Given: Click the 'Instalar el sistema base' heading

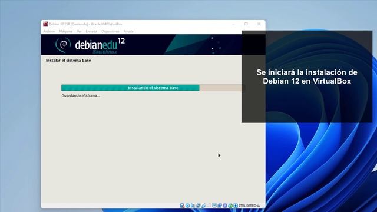Looking at the screenshot, I should [68, 60].
